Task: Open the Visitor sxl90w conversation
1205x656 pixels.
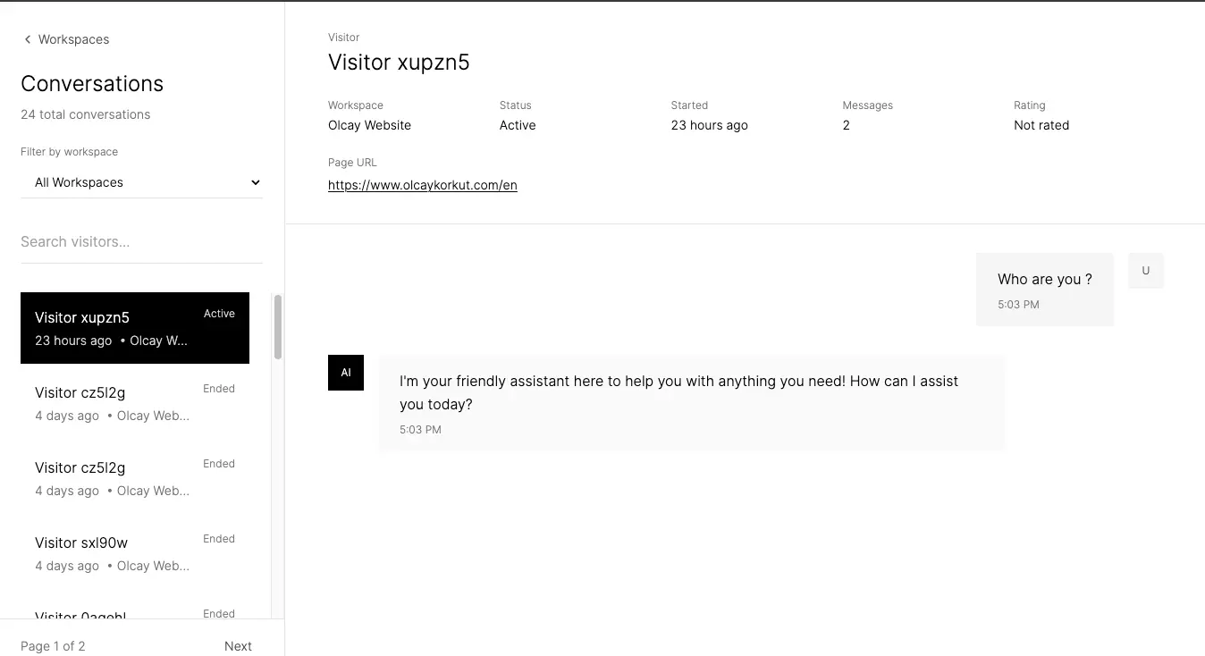Action: [134, 553]
